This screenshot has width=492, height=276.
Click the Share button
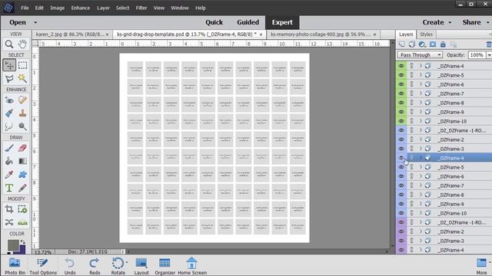[471, 22]
